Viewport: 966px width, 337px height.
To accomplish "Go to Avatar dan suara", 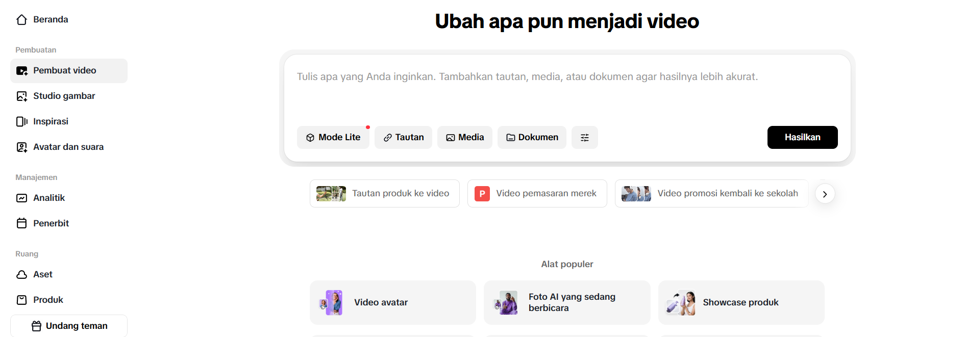I will (68, 147).
